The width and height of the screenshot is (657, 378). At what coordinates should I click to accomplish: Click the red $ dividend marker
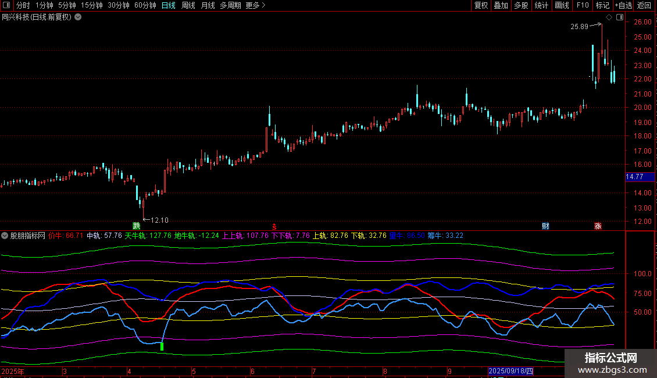pos(274,226)
